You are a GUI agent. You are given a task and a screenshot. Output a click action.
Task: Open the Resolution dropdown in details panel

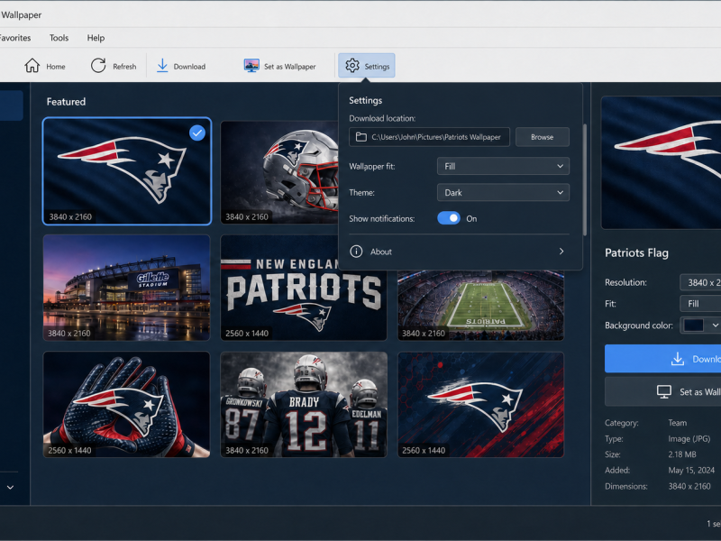point(700,282)
